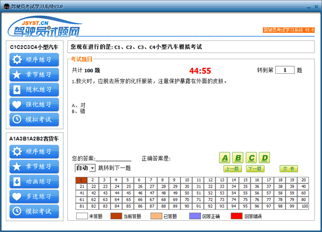Click the 回答错误 legend swatch
322x232 pixels.
pos(237,216)
